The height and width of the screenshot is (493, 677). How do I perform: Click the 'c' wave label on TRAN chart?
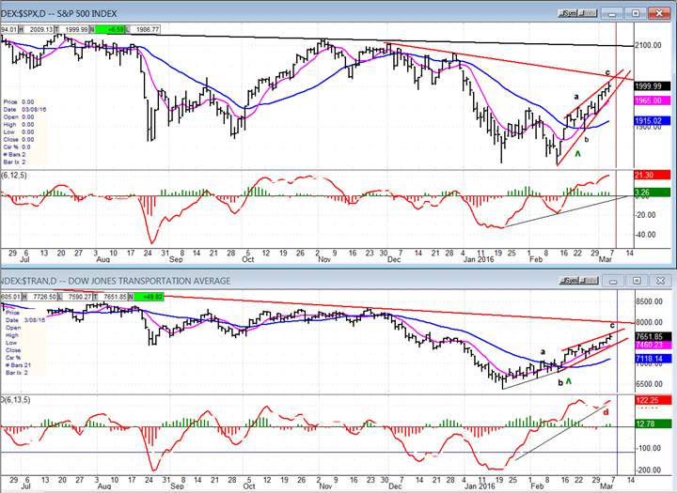(x=612, y=325)
